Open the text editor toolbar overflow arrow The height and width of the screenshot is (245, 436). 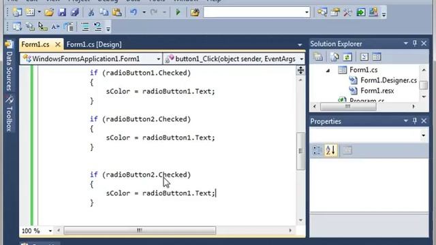click(x=108, y=28)
